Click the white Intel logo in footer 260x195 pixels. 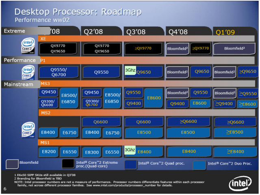point(240,183)
